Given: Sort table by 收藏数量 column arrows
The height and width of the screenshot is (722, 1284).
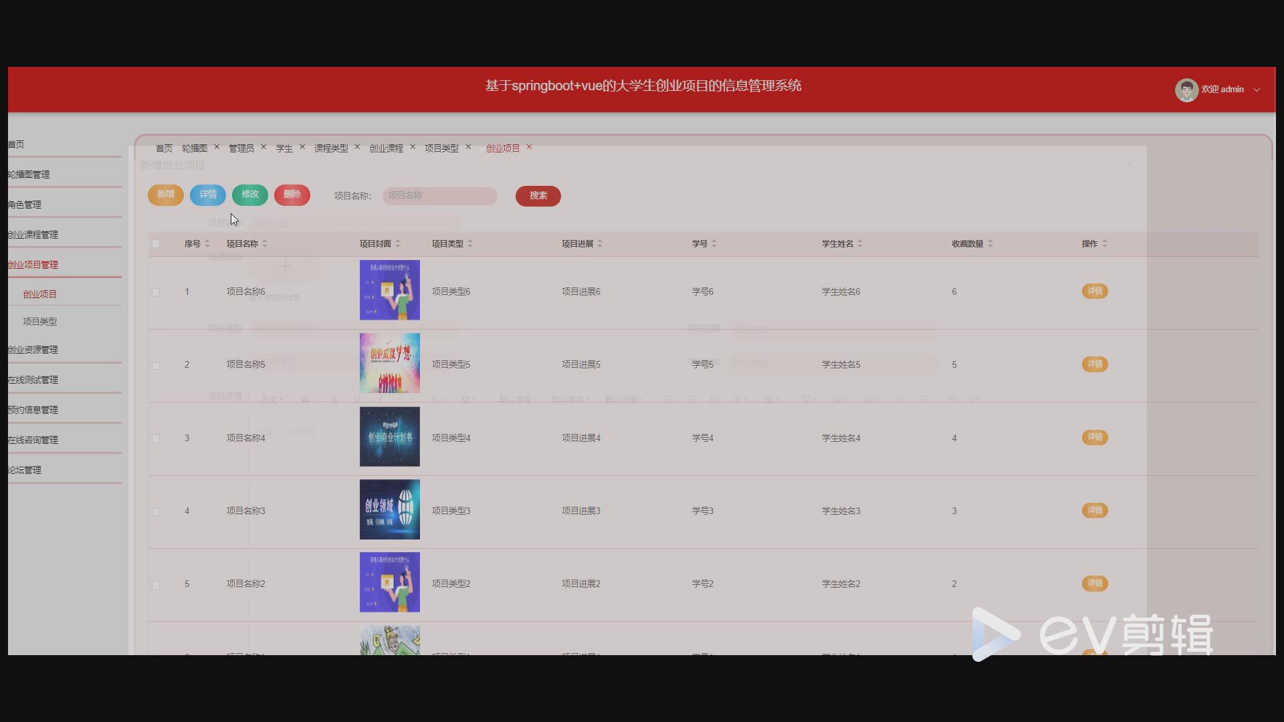Looking at the screenshot, I should tap(990, 243).
